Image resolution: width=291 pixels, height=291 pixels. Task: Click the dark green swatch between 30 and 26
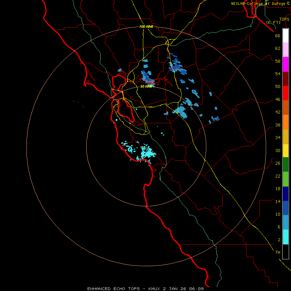[x=286, y=165]
